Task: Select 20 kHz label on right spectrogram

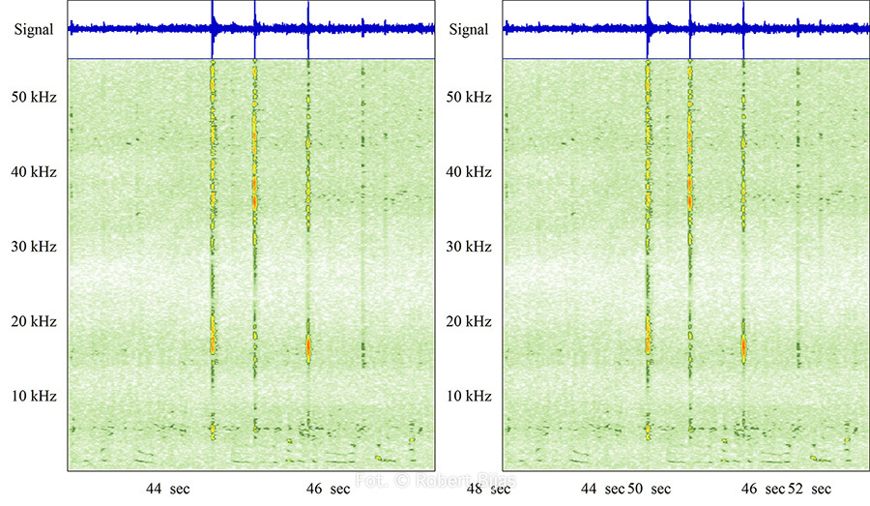Action: coord(469,321)
